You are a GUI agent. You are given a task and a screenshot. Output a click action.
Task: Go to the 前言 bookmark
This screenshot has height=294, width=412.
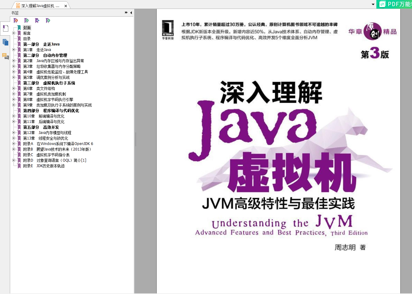click(x=27, y=33)
